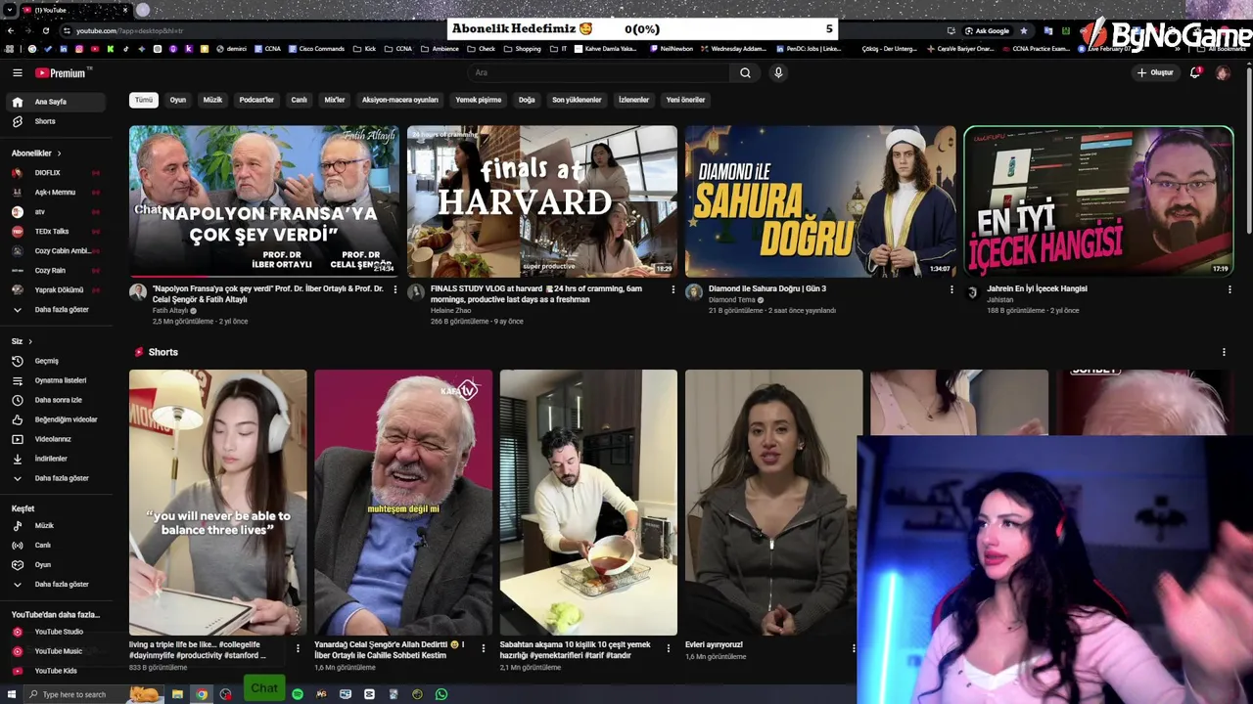Open the muhteşem değil mi Short
Viewport: 1253px width, 704px height.
point(403,503)
